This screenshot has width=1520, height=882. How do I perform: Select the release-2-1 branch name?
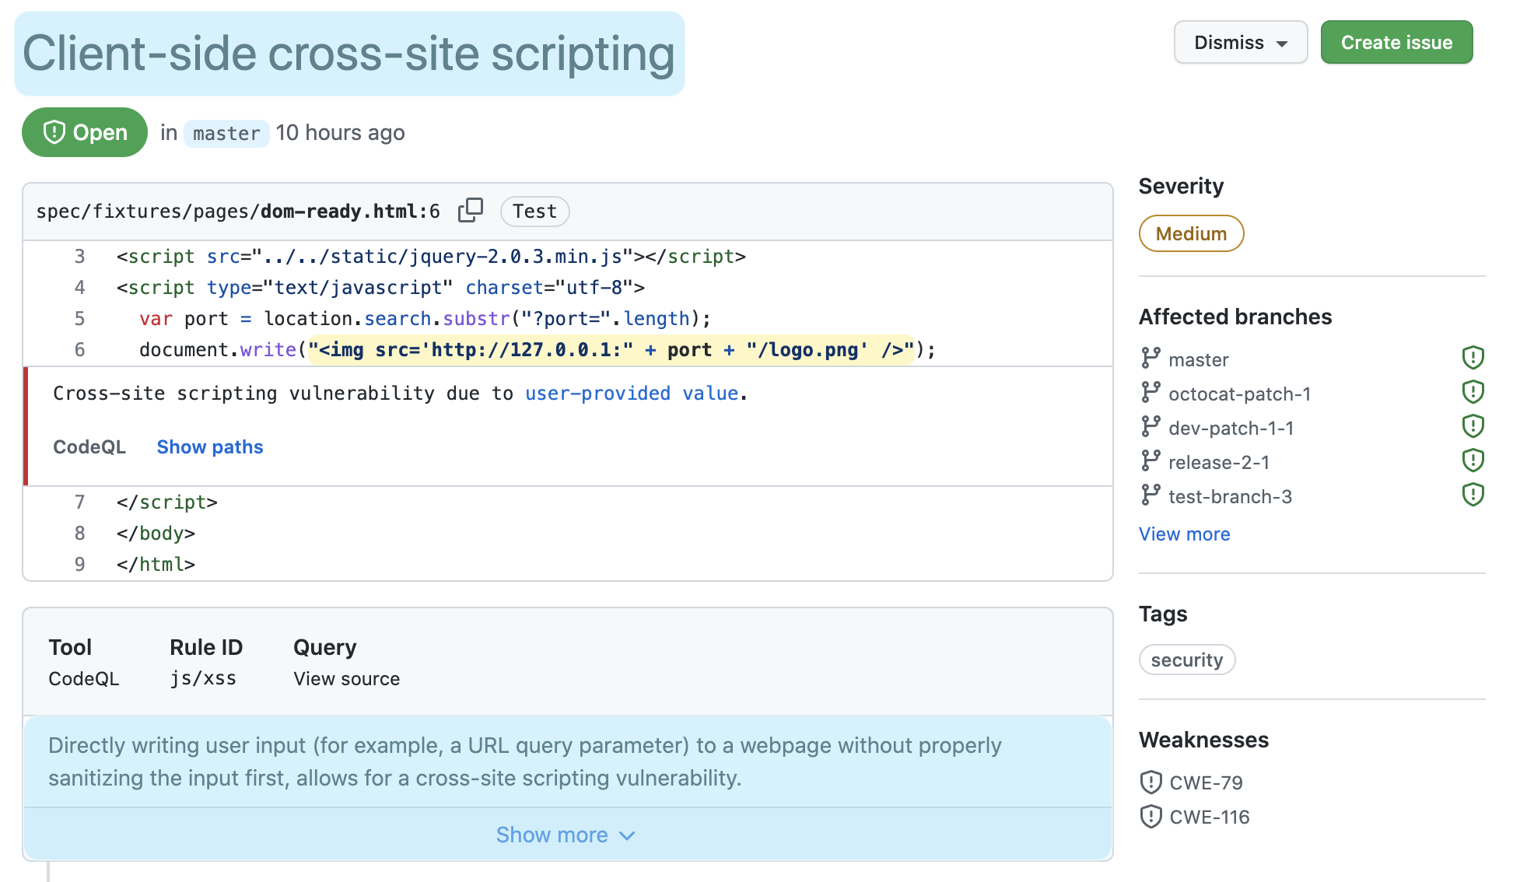click(1219, 463)
